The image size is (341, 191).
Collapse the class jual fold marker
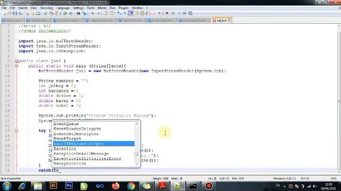tap(17, 61)
